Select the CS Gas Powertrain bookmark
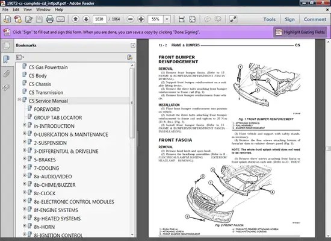 [48, 67]
